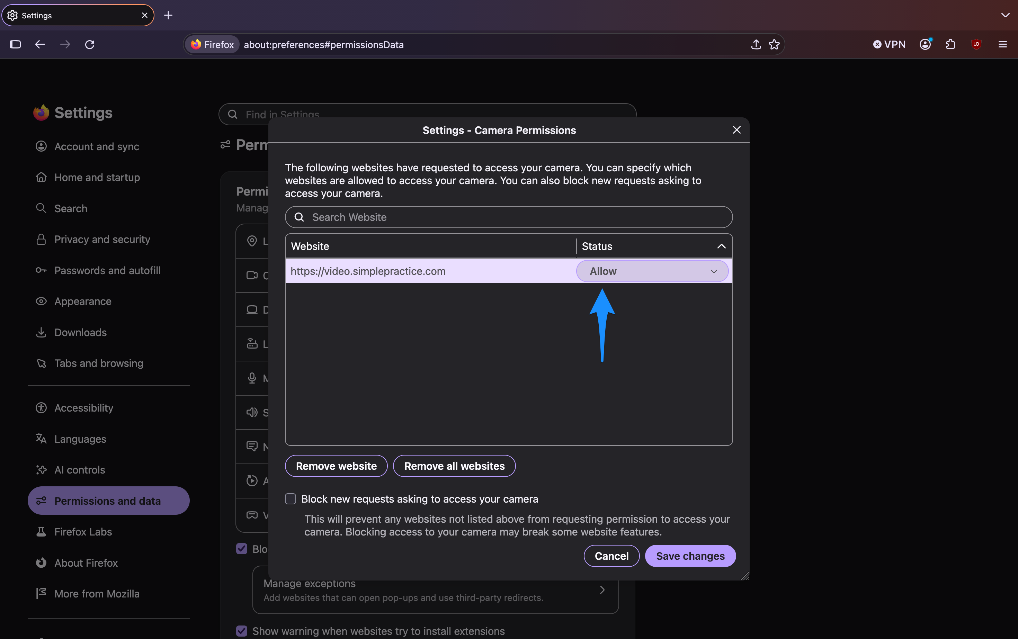Open a new tab with plus icon
This screenshot has width=1018, height=639.
[x=168, y=16]
